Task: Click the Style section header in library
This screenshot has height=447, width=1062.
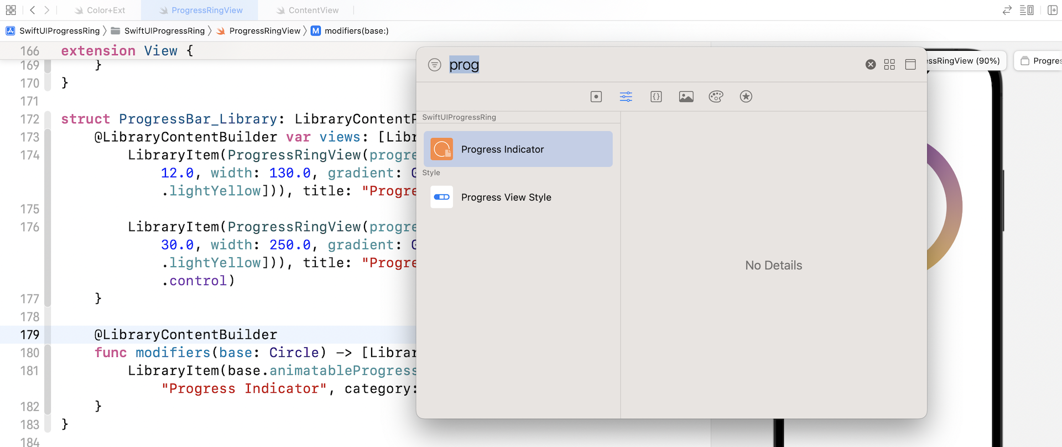Action: pos(431,173)
